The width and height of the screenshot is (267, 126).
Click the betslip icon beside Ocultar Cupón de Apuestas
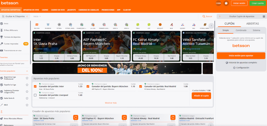264,16
